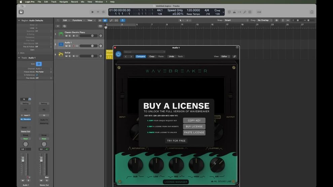
Task: Mute the Classic Electric Piano track
Action: click(x=66, y=36)
